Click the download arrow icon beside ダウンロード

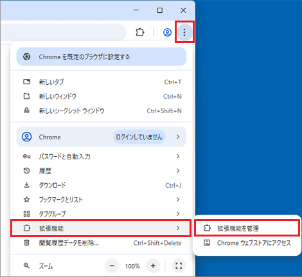pos(27,185)
